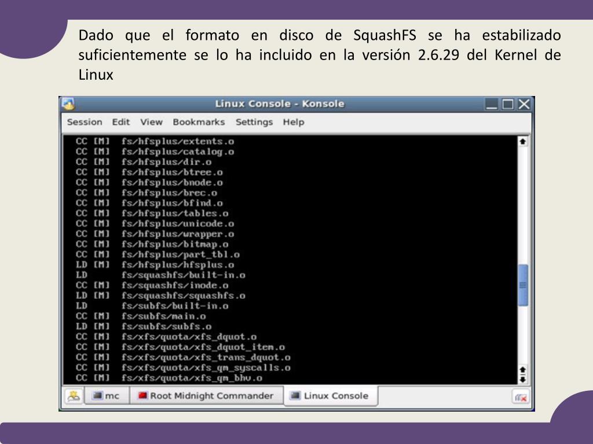The width and height of the screenshot is (593, 444).
Task: Click the terminal scrollbar thumb
Action: [x=523, y=285]
